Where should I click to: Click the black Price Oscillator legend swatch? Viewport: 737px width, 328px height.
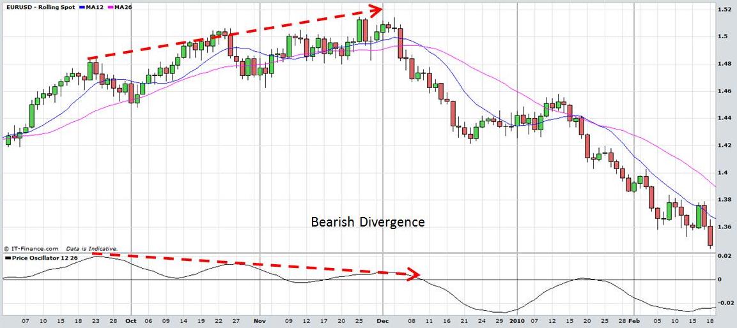tap(7, 258)
